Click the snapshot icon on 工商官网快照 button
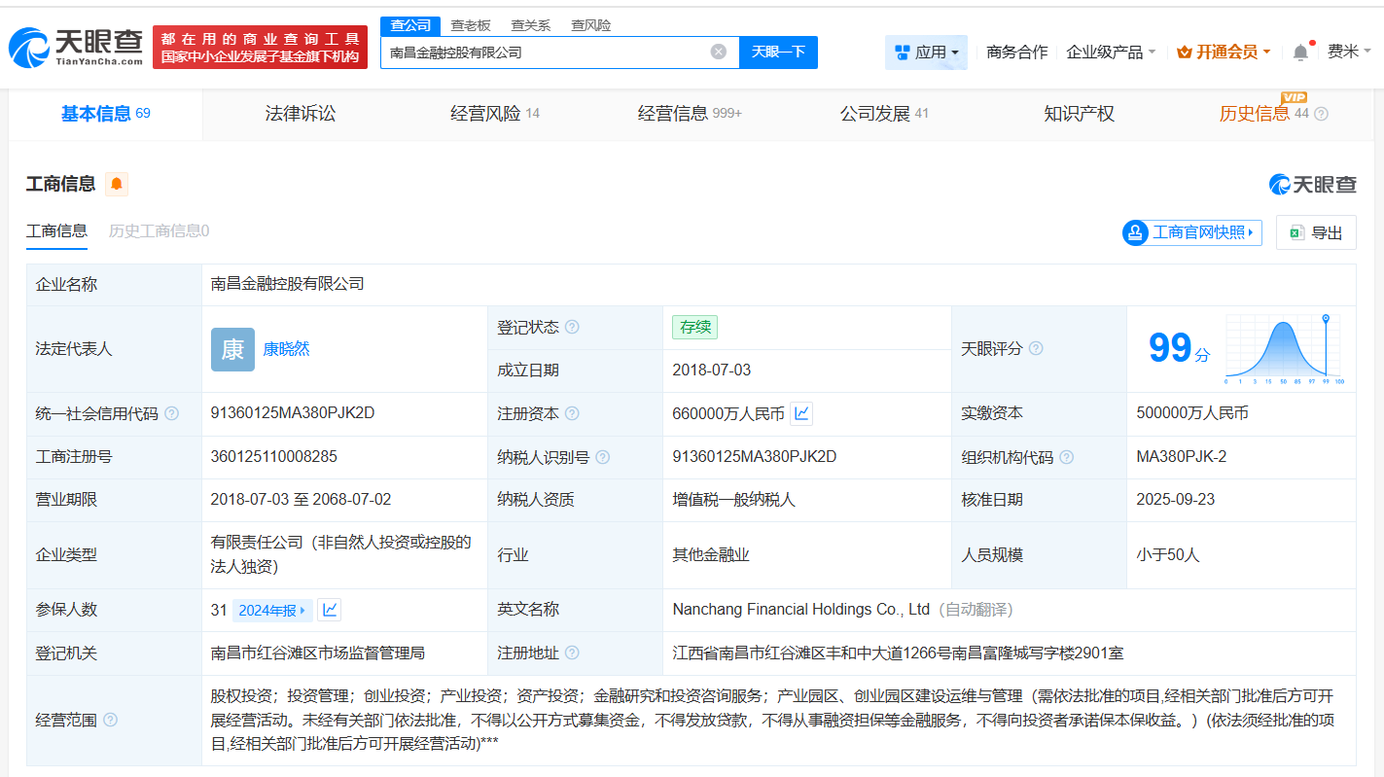The image size is (1384, 777). pos(1133,232)
